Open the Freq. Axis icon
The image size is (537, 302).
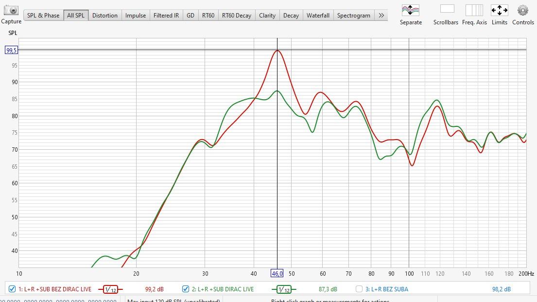[x=474, y=10]
